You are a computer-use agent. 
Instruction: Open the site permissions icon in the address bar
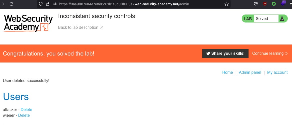click(55, 4)
